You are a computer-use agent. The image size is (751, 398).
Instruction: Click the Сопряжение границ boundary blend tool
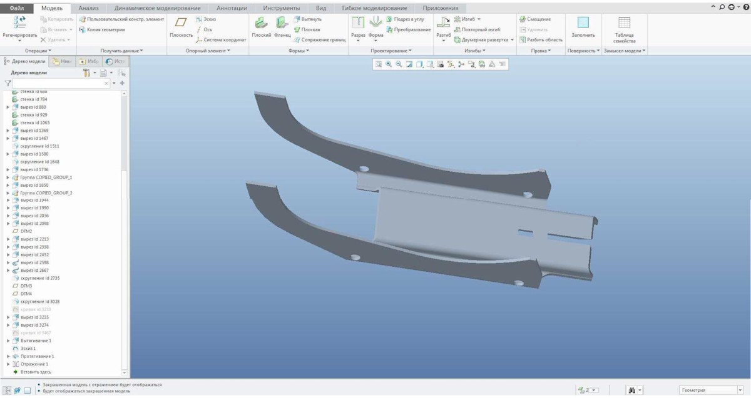(319, 39)
